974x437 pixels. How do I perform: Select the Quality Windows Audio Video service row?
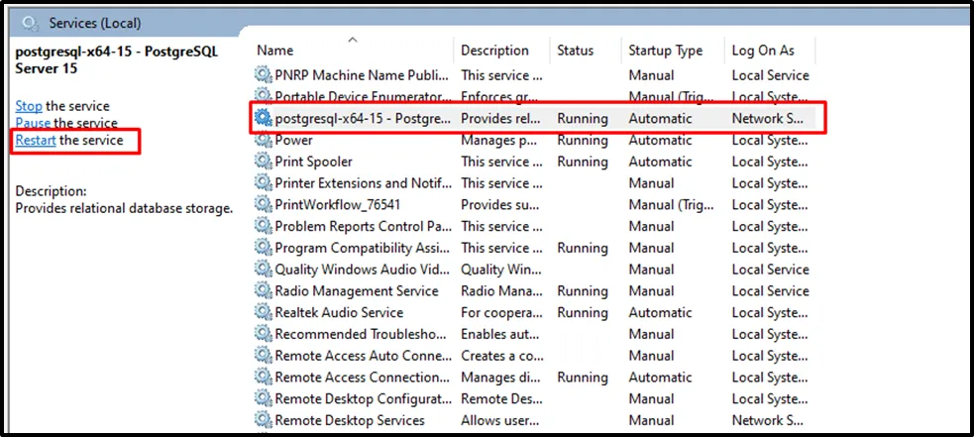[x=355, y=270]
